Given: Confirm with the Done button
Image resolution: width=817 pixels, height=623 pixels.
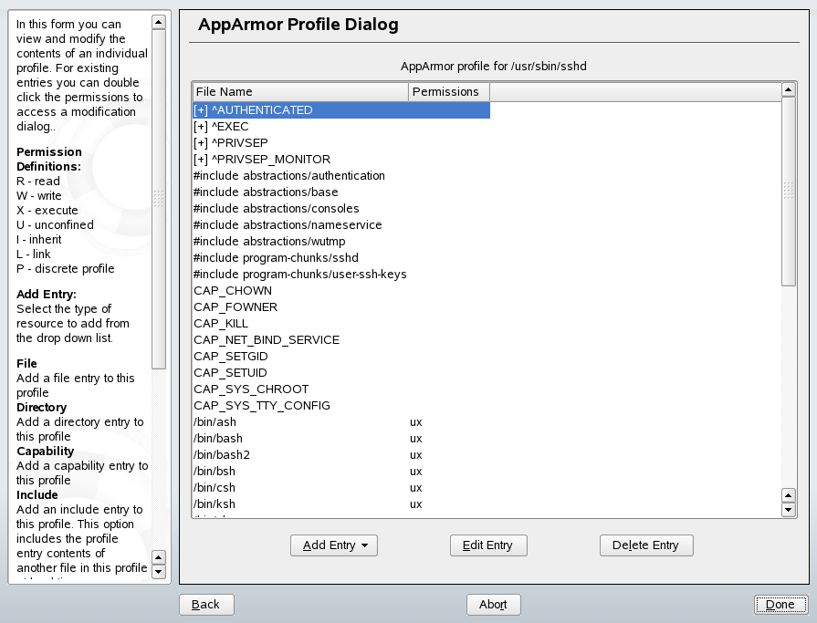Looking at the screenshot, I should coord(780,604).
